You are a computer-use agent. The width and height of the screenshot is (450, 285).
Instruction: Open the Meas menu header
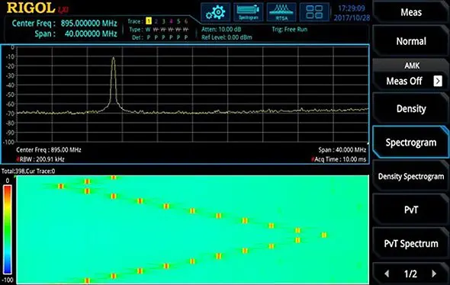[x=411, y=12]
